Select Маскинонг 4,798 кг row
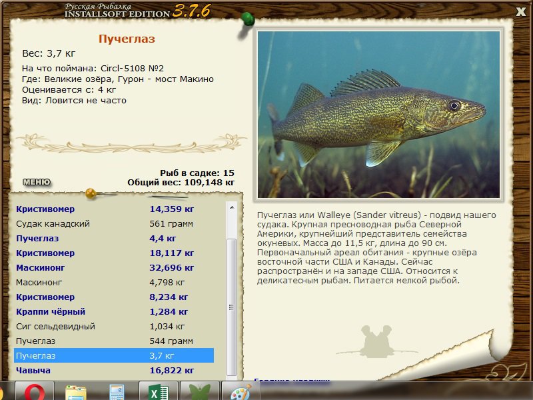The height and width of the screenshot is (400, 533). (x=114, y=282)
